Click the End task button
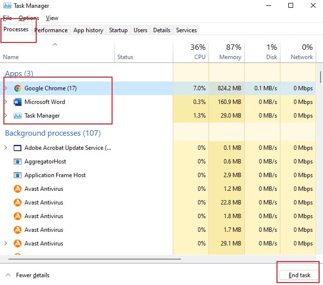323x285 pixels. point(299,275)
